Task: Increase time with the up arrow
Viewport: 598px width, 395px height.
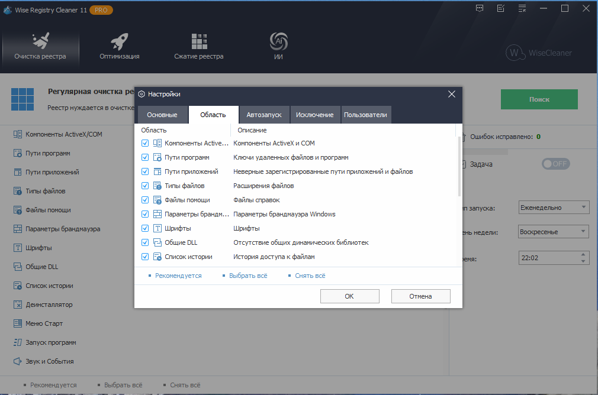Action: click(583, 254)
